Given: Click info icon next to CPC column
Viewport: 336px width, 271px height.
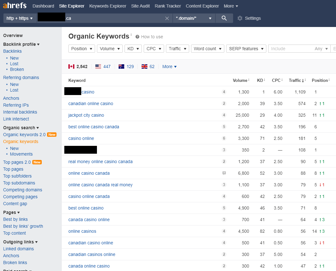Looking at the screenshot, I should [x=282, y=80].
